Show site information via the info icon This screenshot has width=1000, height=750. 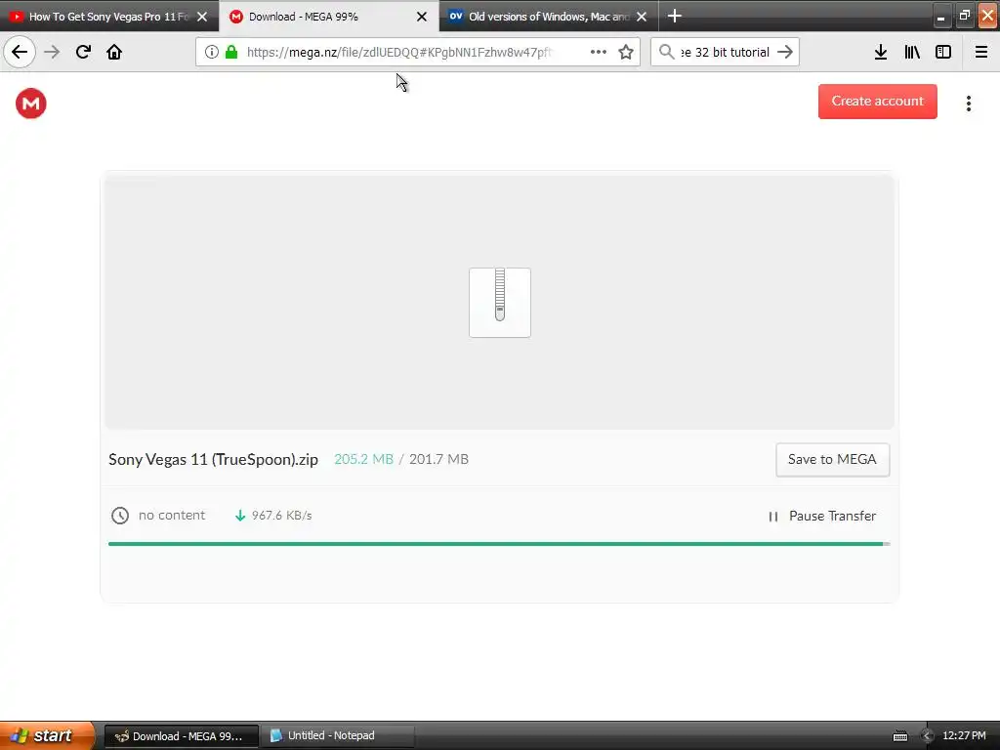(x=212, y=52)
